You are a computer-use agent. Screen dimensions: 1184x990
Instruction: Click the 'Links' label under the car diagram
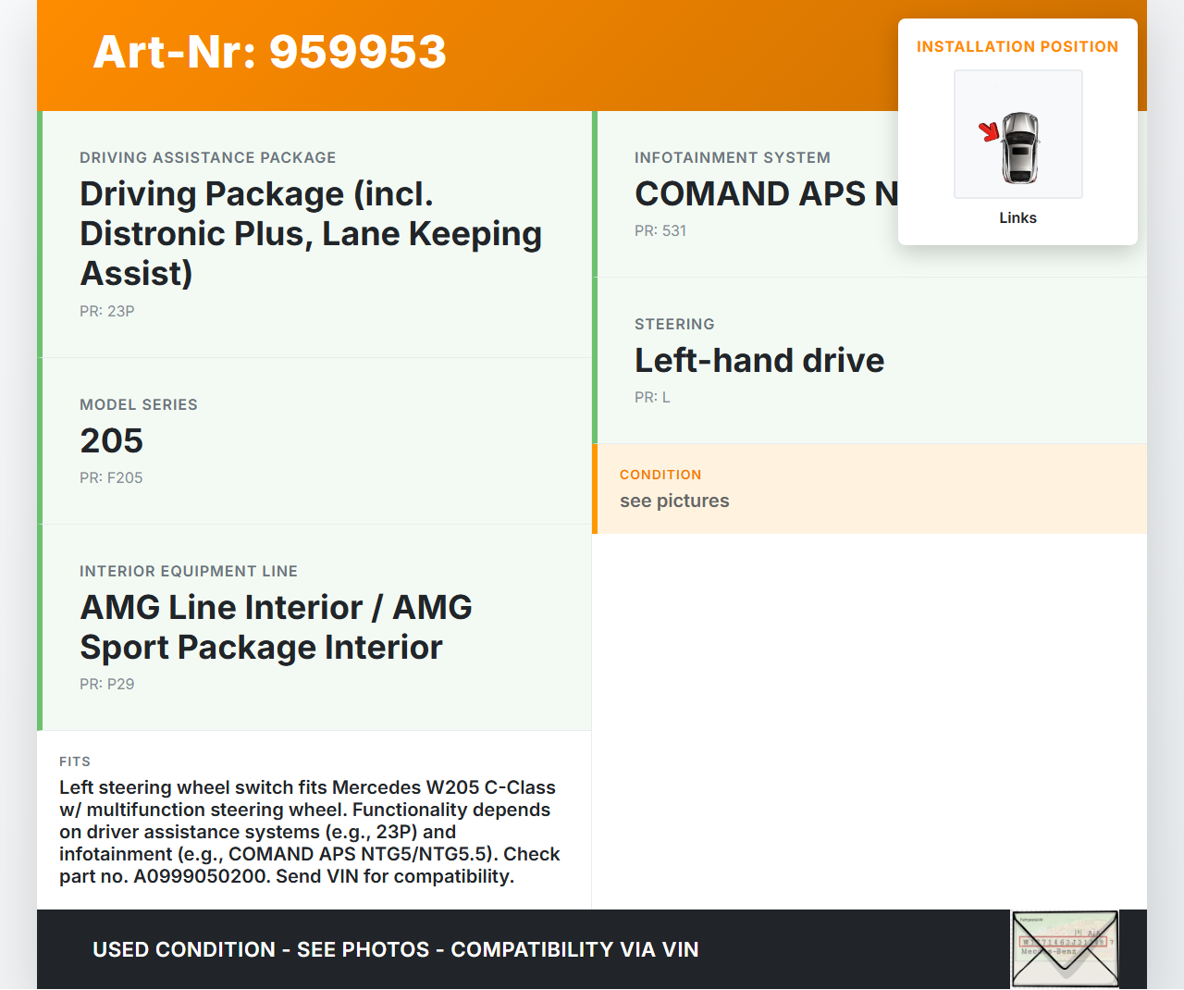point(1017,217)
